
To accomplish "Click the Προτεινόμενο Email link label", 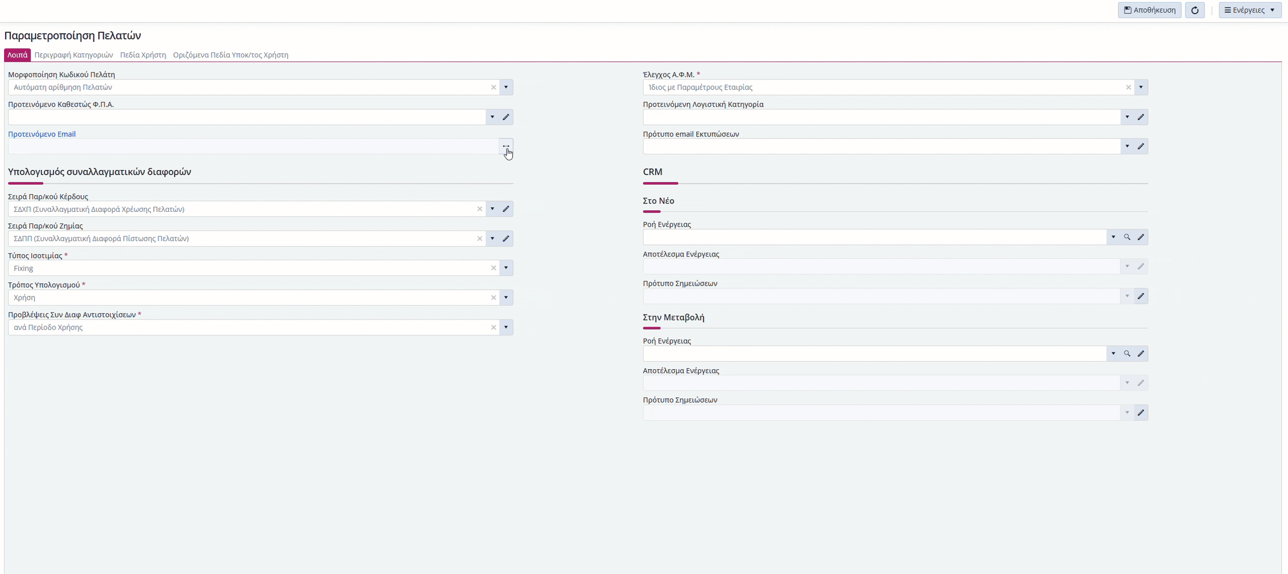I will click(x=42, y=134).
